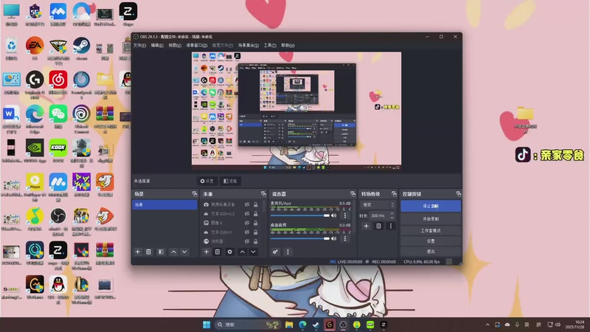Move source down with 来源 panel down arrow
The height and width of the screenshot is (332, 590).
point(253,252)
